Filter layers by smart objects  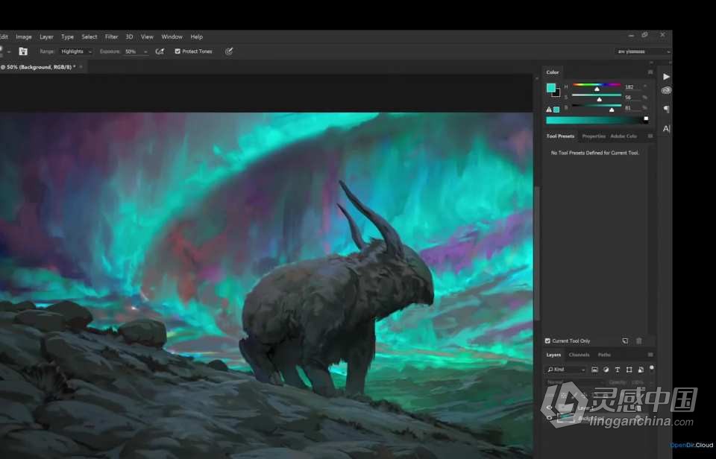pos(641,370)
